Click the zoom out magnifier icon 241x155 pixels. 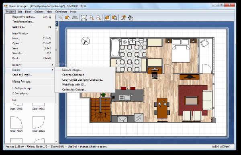pyautogui.click(x=98, y=18)
